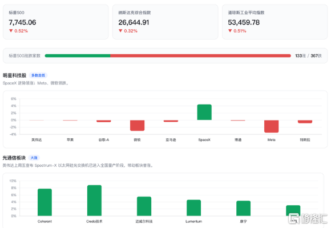The height and width of the screenshot is (228, 331).
Task: Click the 特斯拉 axis label
Action: (x=305, y=140)
